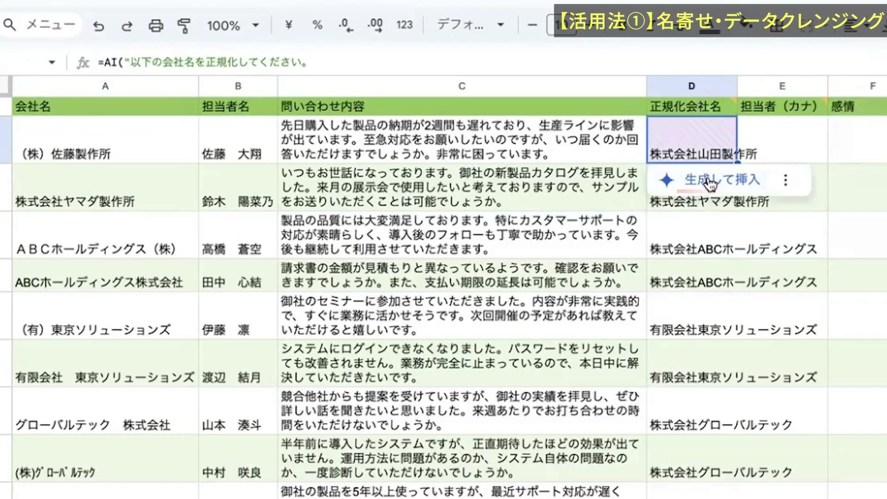Select D cell 株式会社グローバルテック in 山本 row
Image resolution: width=887 pixels, height=499 pixels.
pyautogui.click(x=692, y=411)
